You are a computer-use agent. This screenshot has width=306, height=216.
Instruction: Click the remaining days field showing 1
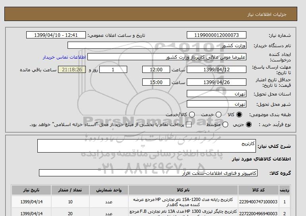click(x=113, y=69)
